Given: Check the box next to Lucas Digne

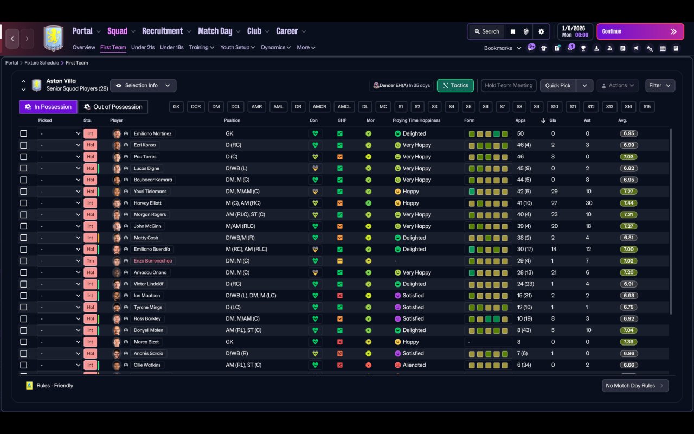Looking at the screenshot, I should pos(23,168).
